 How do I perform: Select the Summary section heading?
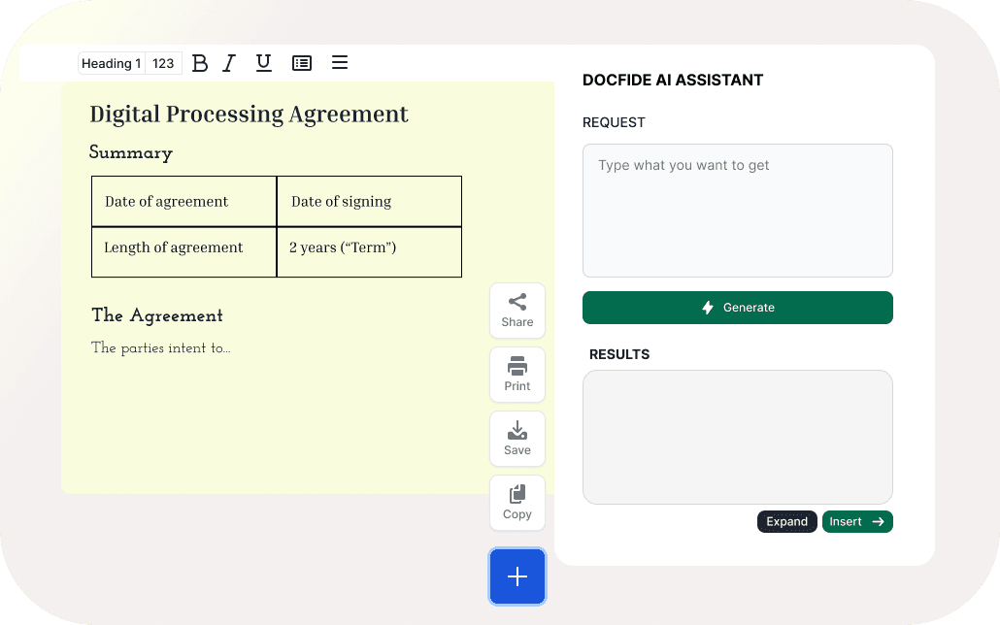pyautogui.click(x=131, y=153)
